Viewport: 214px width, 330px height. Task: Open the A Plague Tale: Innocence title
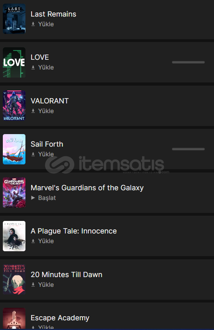[x=73, y=231]
